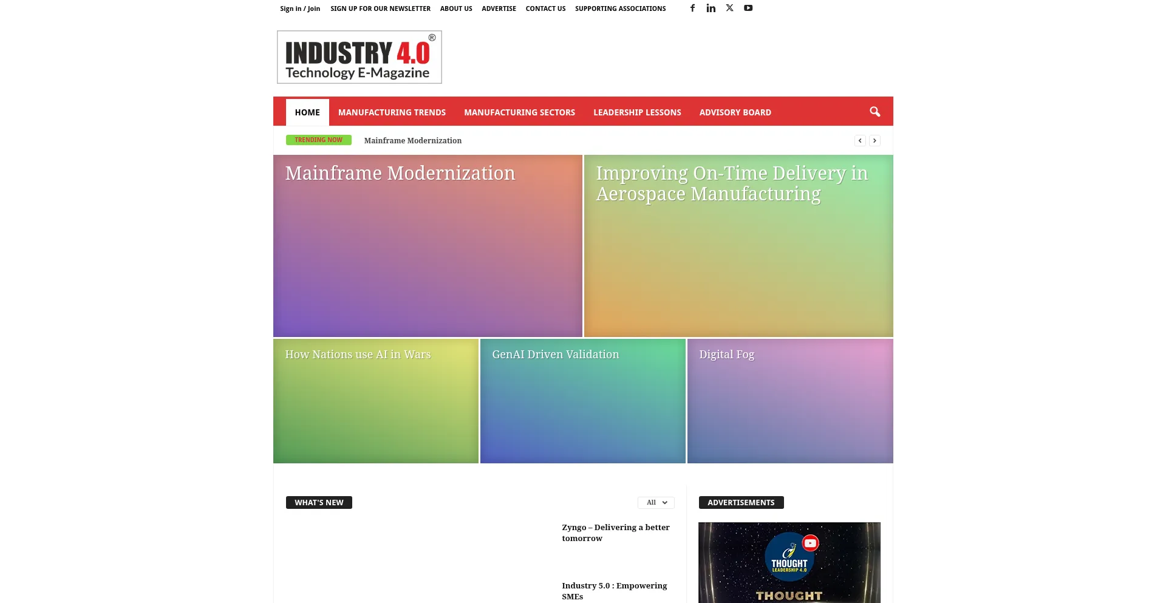This screenshot has height=603, width=1166.
Task: Open Leadership Lessons menu
Action: click(x=637, y=112)
